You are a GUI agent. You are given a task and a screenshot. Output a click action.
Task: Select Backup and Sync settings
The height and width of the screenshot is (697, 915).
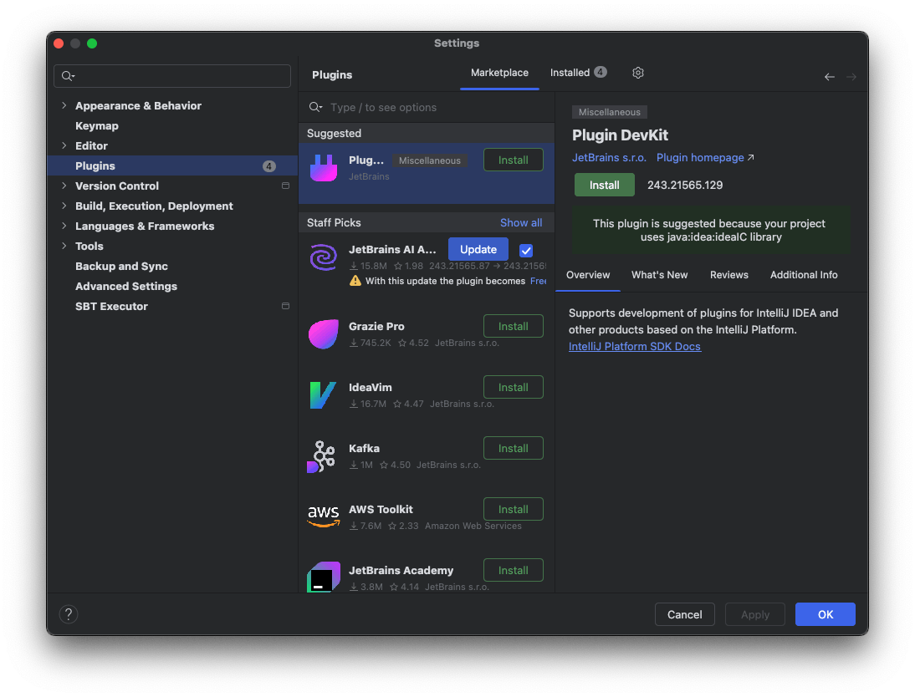[173, 266]
